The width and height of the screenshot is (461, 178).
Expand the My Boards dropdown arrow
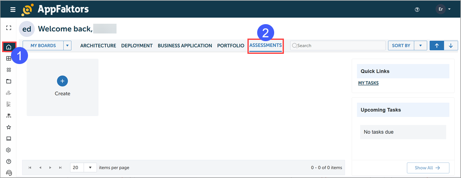click(67, 46)
